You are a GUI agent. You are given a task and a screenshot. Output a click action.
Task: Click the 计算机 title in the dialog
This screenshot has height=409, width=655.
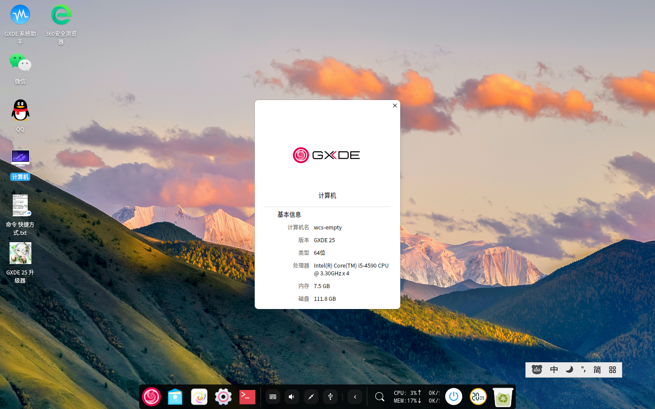click(x=327, y=195)
